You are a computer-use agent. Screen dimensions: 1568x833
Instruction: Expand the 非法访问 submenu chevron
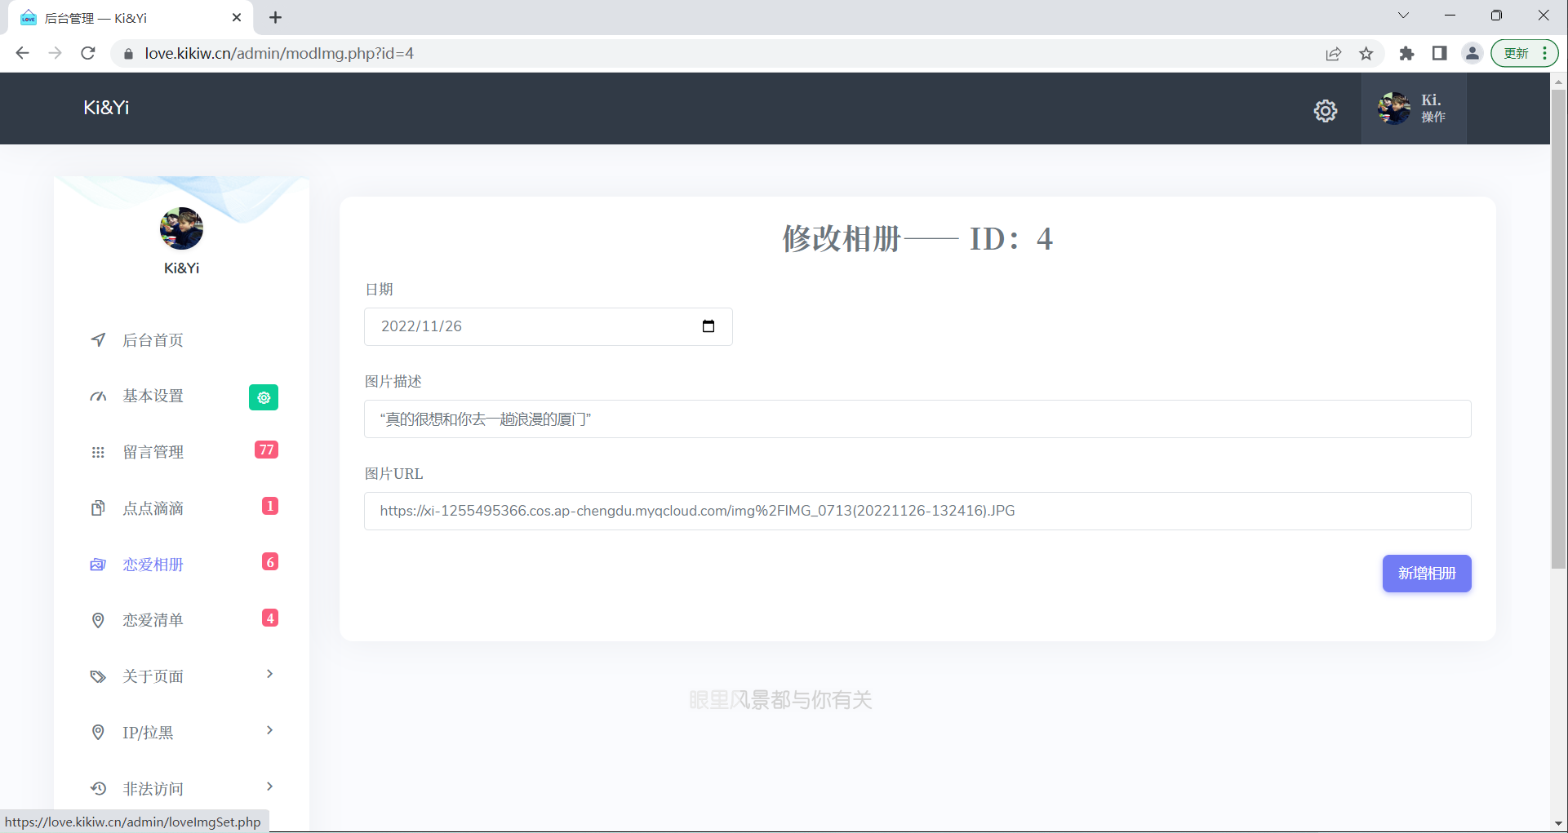point(269,786)
